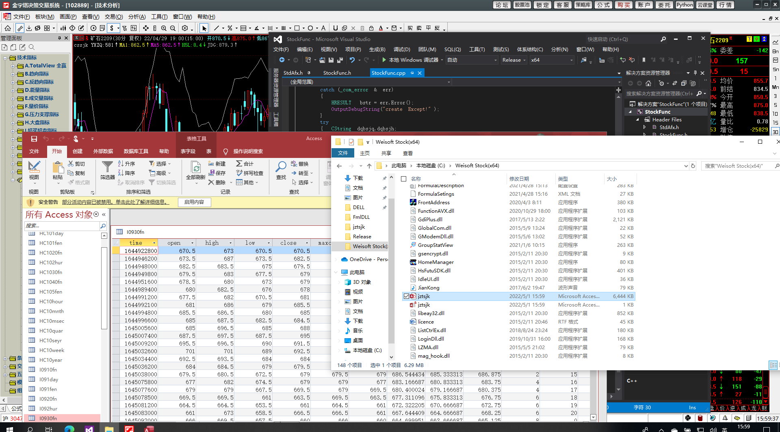
Task: Open the gear settings icon in trading toolbar
Action: coord(185,28)
